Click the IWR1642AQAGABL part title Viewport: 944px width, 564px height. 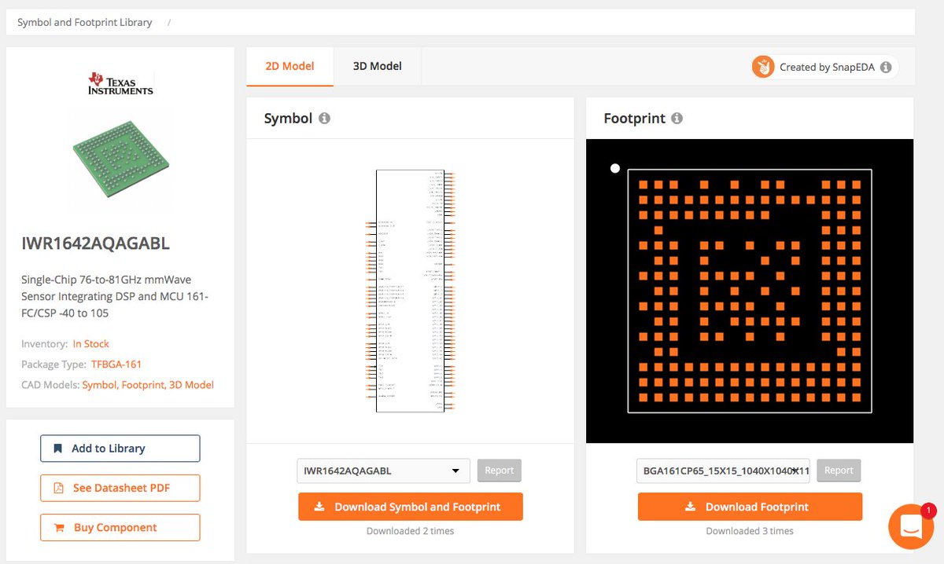[x=96, y=244]
